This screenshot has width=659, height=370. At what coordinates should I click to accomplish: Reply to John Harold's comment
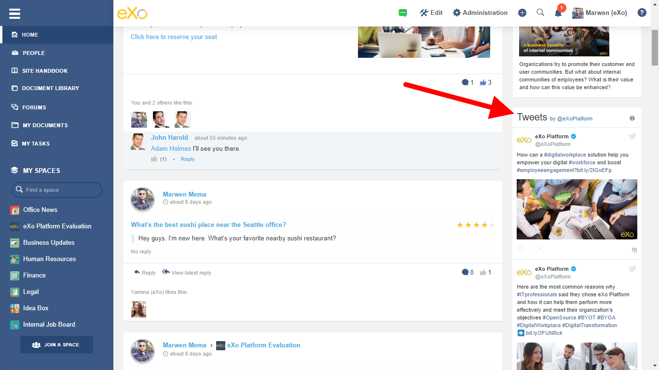[188, 159]
